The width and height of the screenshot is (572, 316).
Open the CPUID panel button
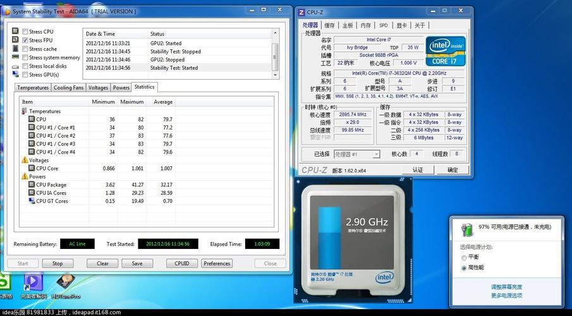(181, 264)
